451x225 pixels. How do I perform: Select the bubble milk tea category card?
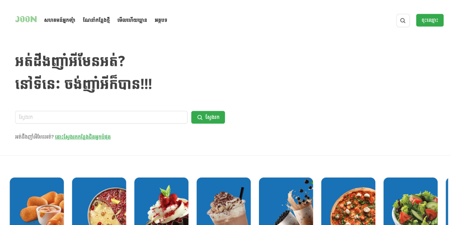point(286,201)
